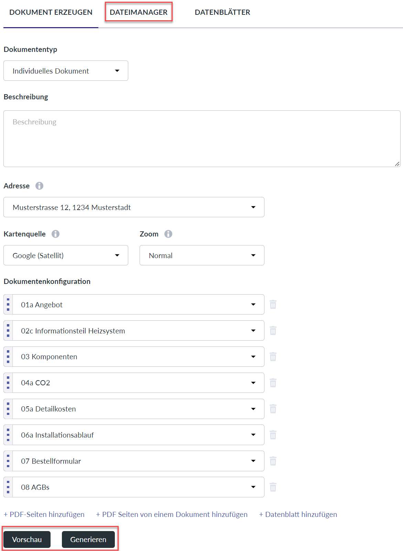Delete the 01a Angebot row
This screenshot has height=551, width=403.
point(273,305)
